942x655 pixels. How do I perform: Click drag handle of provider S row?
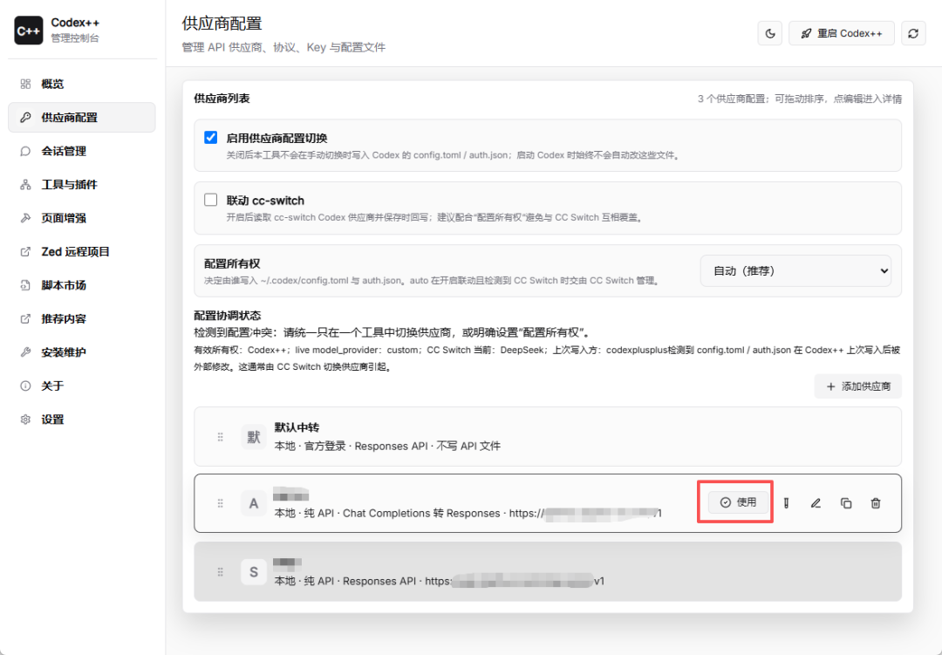[221, 572]
